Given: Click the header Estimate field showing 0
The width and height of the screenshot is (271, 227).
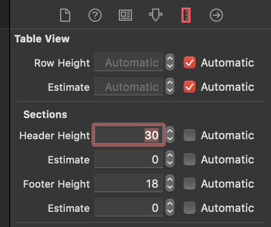Looking at the screenshot, I should [128, 159].
